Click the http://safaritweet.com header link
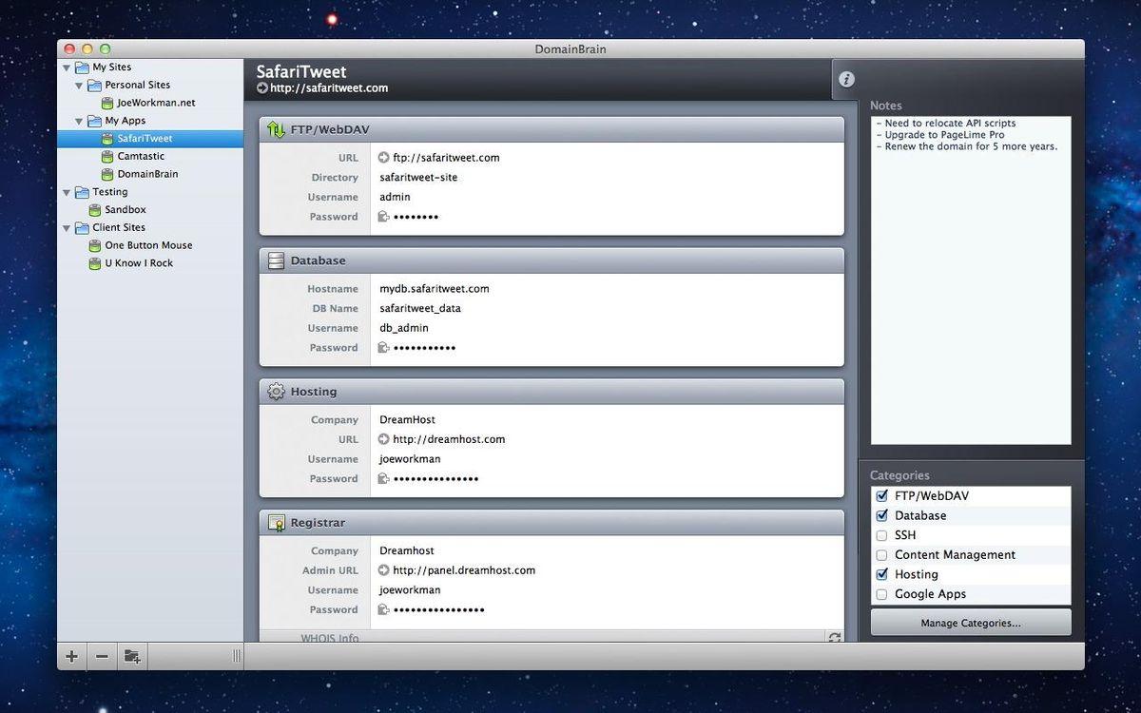This screenshot has width=1141, height=713. [329, 88]
